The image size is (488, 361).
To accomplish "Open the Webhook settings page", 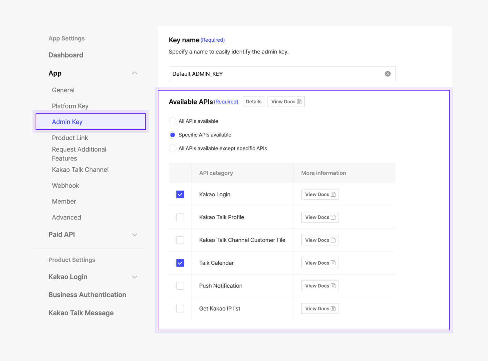I will click(66, 185).
